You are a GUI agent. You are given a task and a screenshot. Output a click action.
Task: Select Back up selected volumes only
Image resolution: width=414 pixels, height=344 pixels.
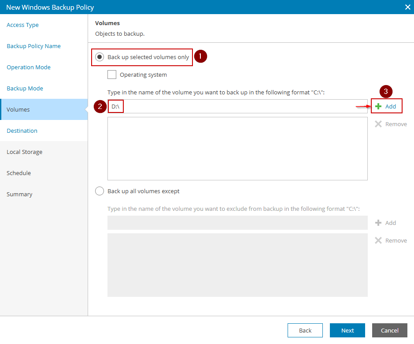point(100,57)
